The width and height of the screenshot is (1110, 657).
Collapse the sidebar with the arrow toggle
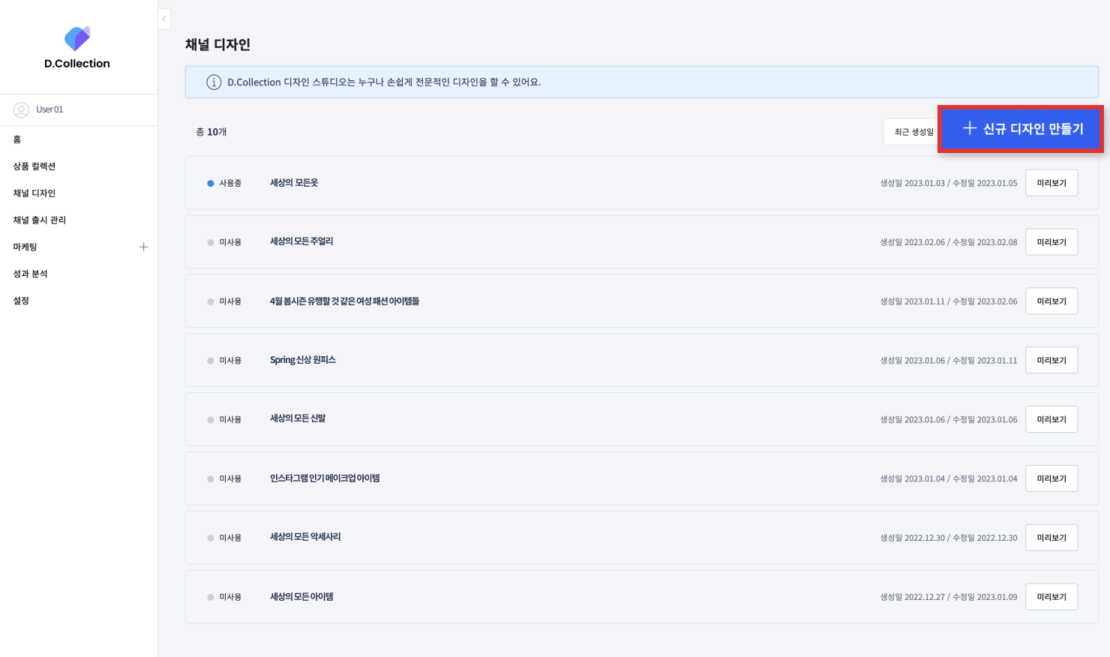tap(164, 19)
